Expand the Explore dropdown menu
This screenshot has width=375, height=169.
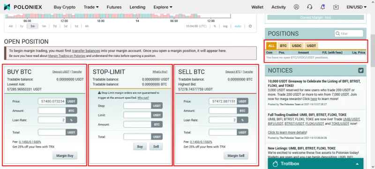click(x=163, y=7)
